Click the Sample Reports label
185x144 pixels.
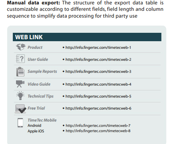pyautogui.click(x=42, y=72)
